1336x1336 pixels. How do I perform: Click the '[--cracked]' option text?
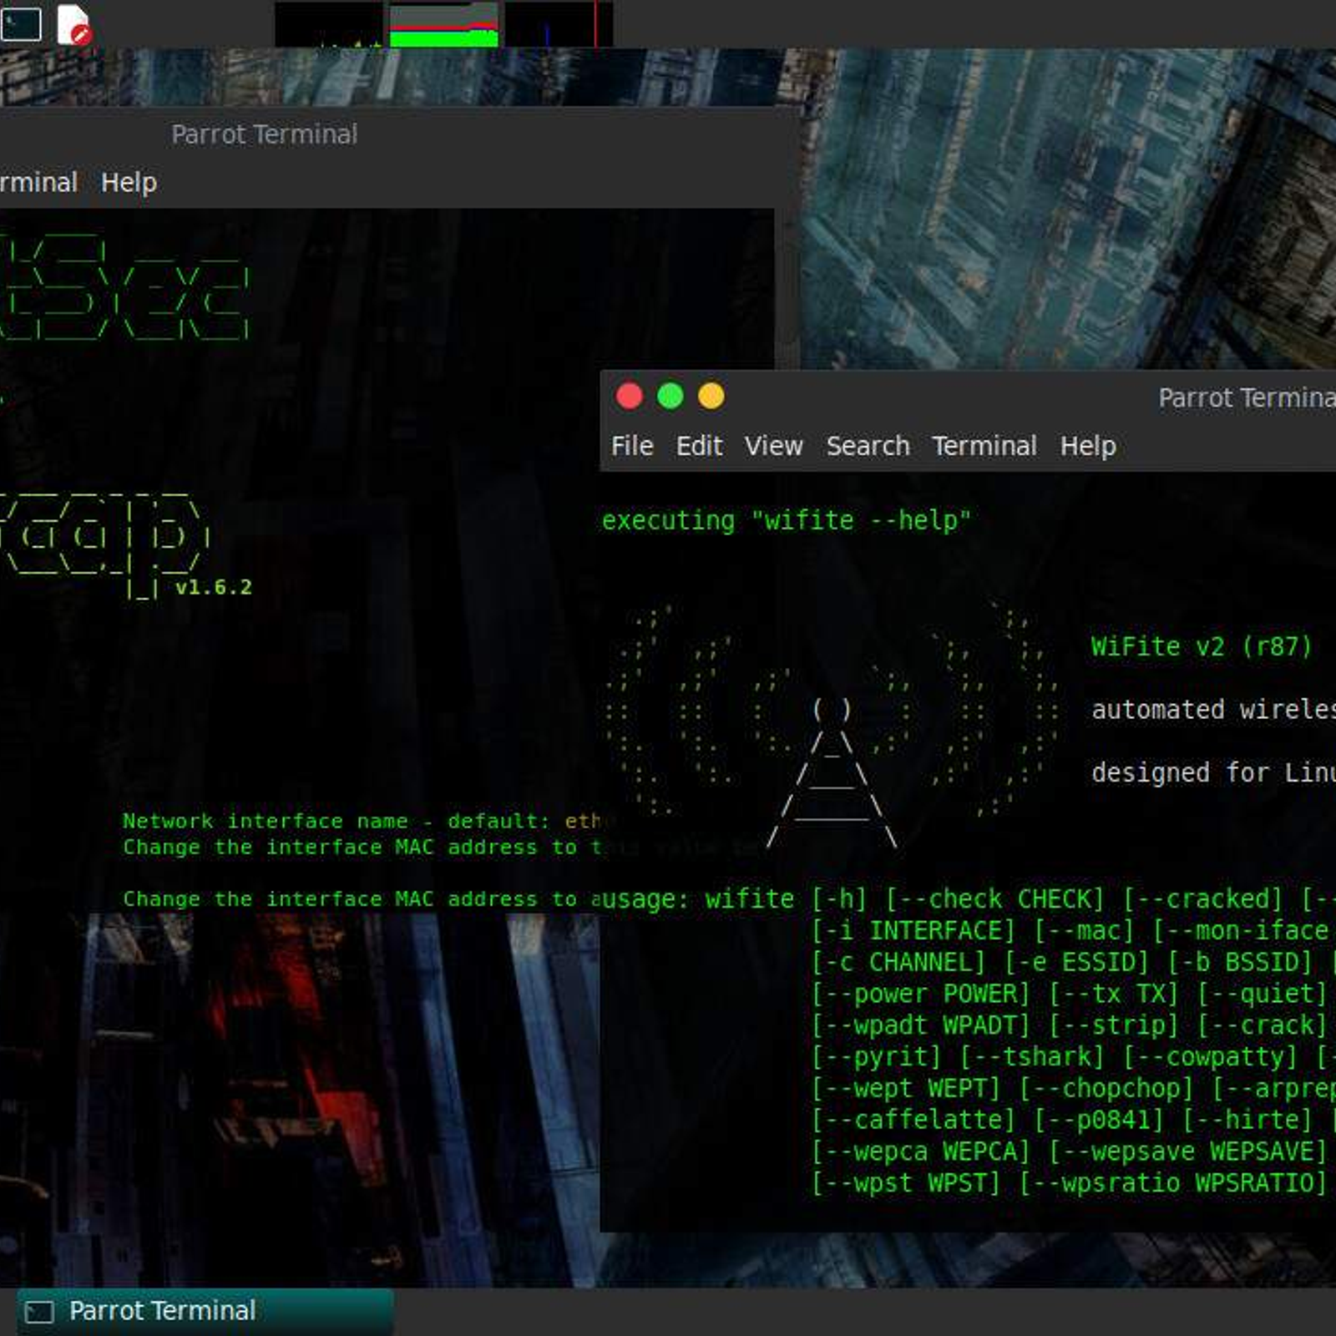click(1202, 899)
